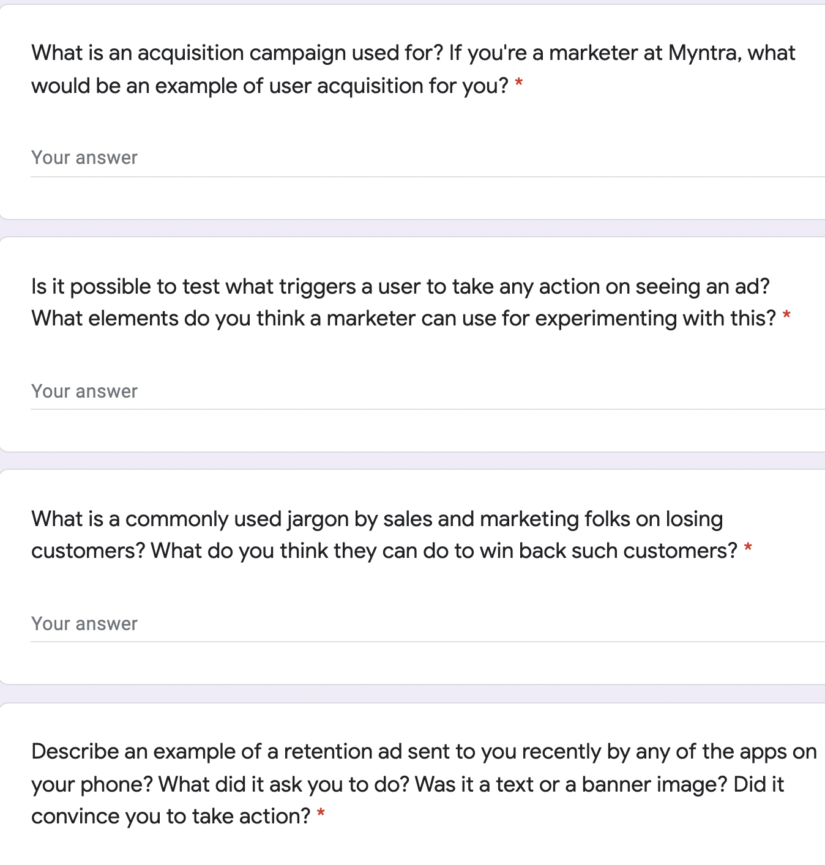Image resolution: width=825 pixels, height=865 pixels.
Task: Click the line 'convince you to take action?'
Action: pyautogui.click(x=171, y=816)
